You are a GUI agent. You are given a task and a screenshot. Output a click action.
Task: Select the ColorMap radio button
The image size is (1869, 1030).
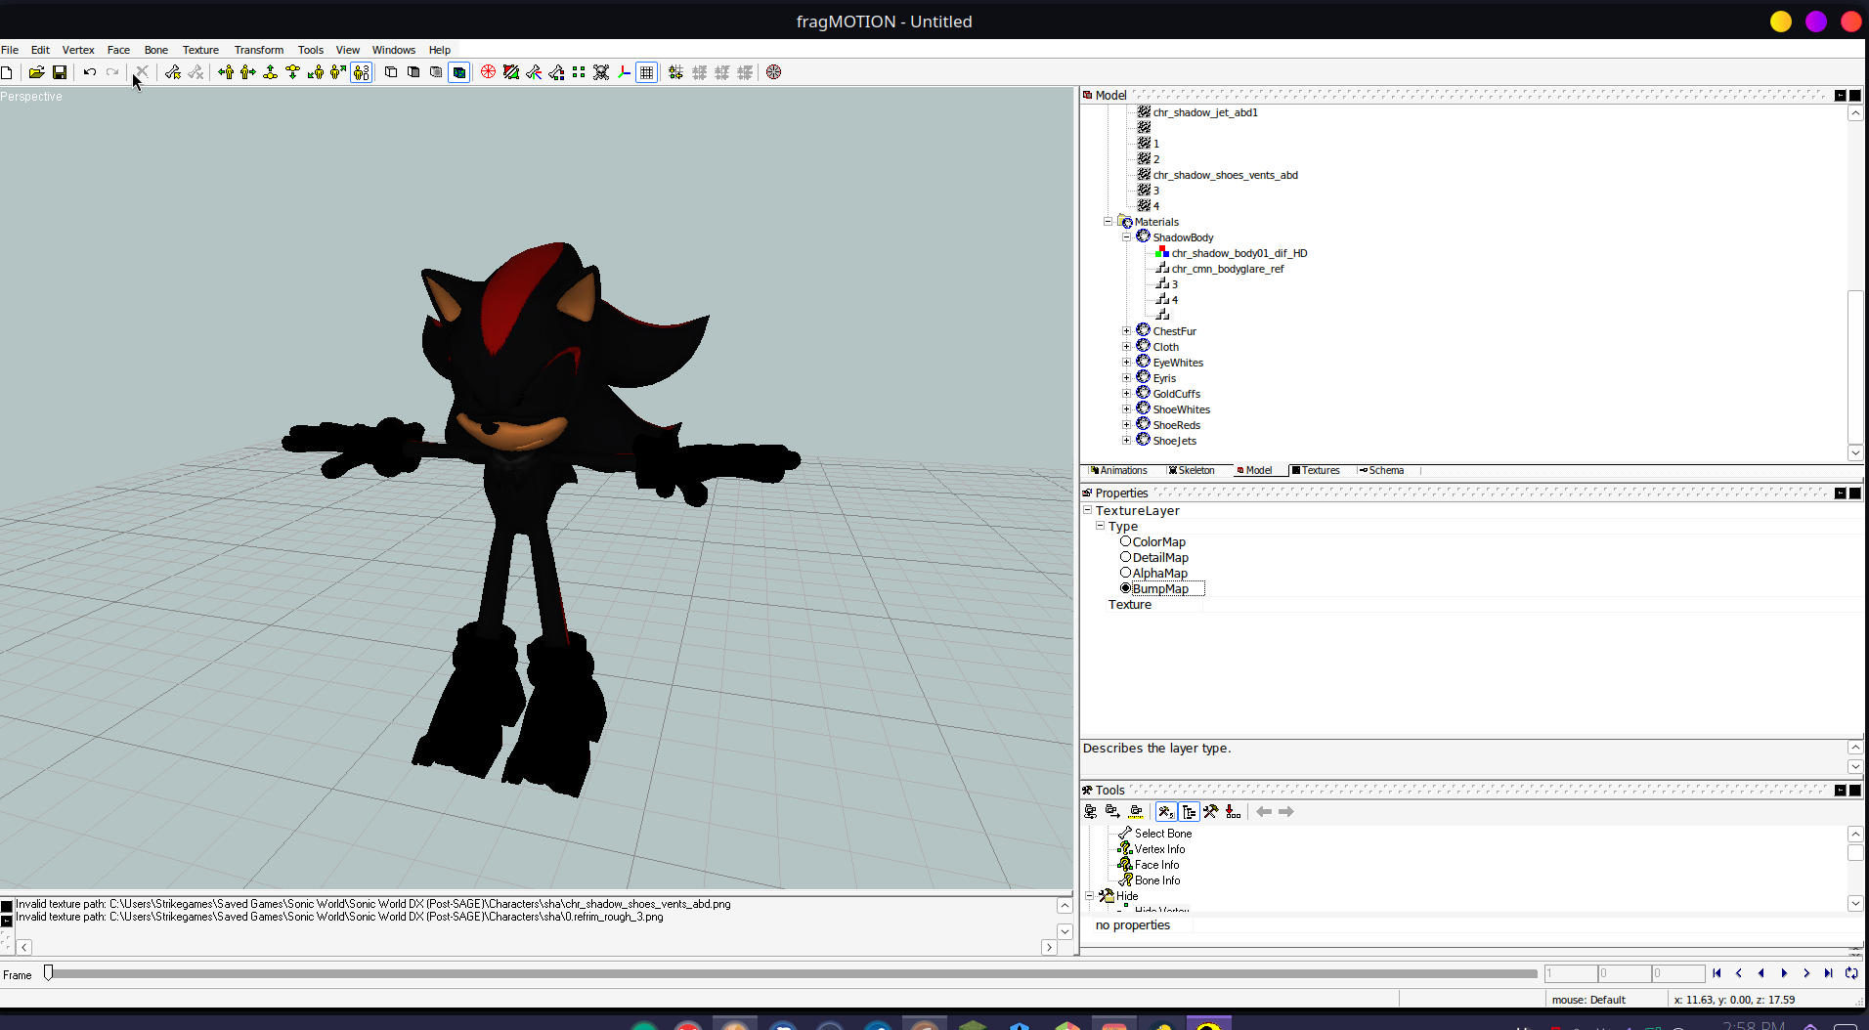[1125, 541]
